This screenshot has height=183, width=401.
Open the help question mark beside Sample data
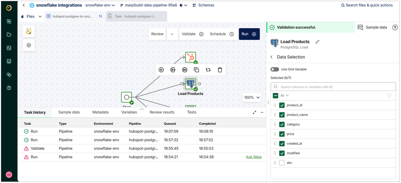click(395, 27)
